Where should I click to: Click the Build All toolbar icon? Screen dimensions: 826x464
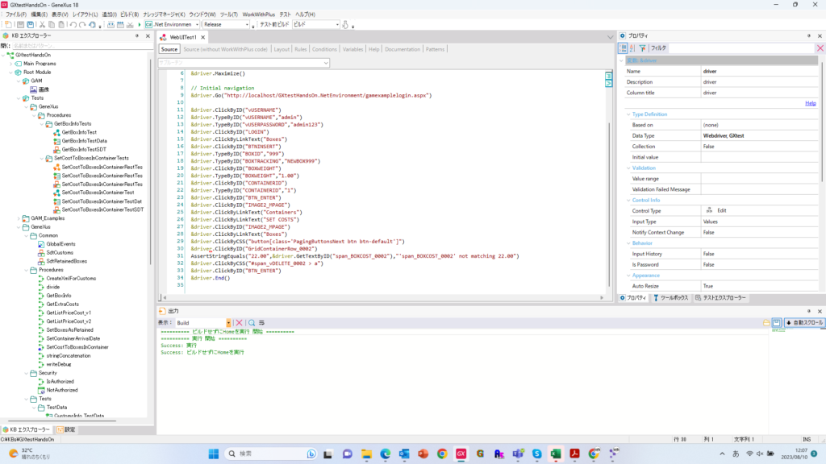point(111,25)
